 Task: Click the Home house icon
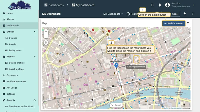4,13
